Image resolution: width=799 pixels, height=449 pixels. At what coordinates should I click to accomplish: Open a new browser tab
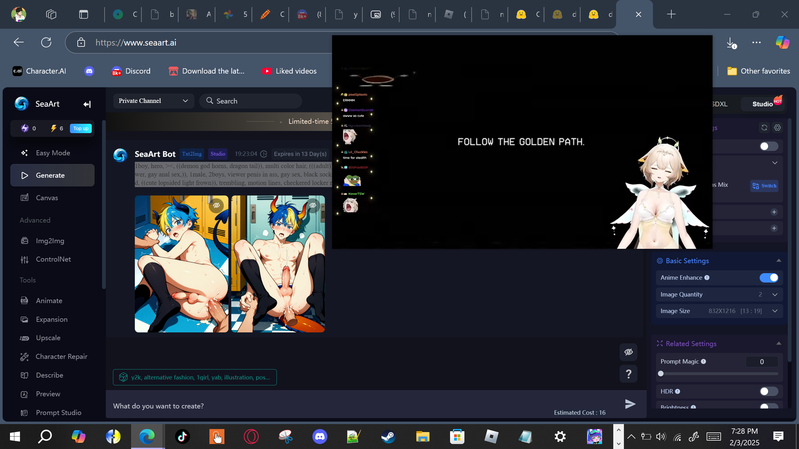671,14
